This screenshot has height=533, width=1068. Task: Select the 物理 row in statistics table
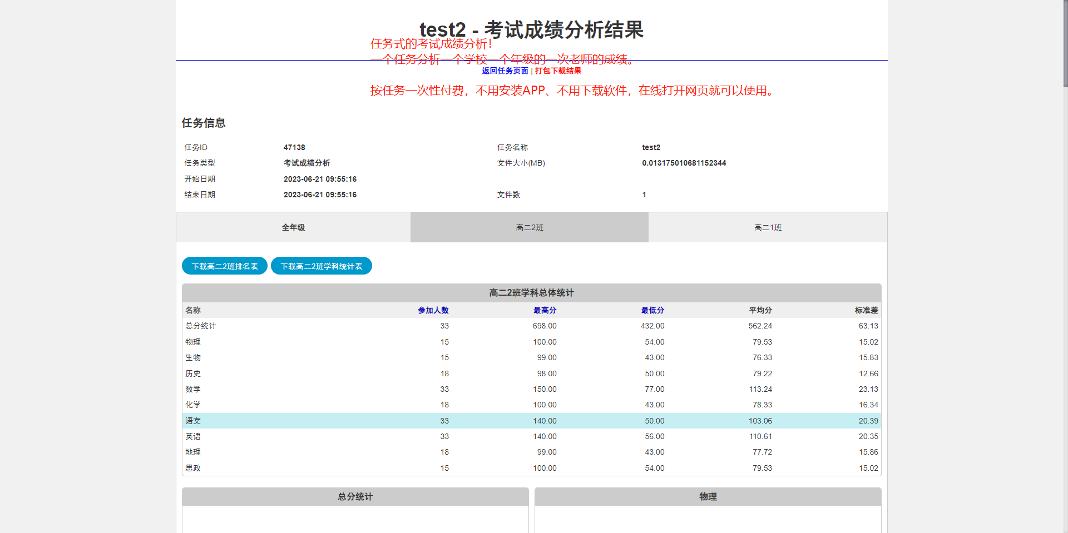pos(532,342)
